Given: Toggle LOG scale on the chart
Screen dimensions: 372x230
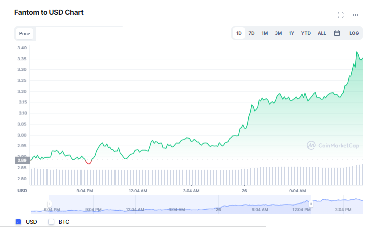Looking at the screenshot, I should 354,33.
